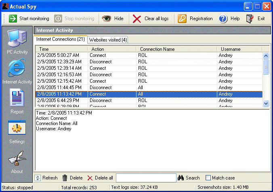The width and height of the screenshot is (273, 192).
Task: Select the row 2/9/2005 5:00:27 AM
Action: click(x=149, y=55)
